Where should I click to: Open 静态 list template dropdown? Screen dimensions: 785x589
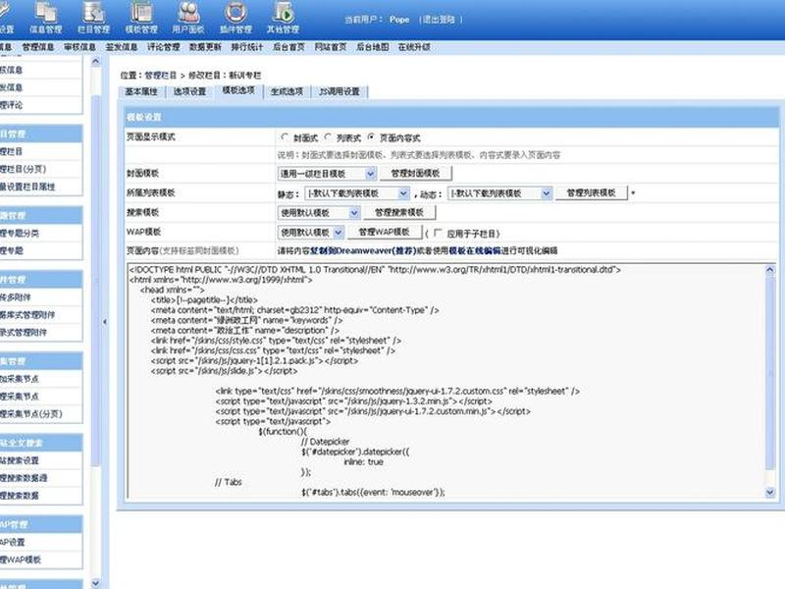[357, 192]
